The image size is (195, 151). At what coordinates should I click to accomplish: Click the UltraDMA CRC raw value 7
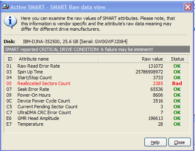pyautogui.click(x=162, y=112)
